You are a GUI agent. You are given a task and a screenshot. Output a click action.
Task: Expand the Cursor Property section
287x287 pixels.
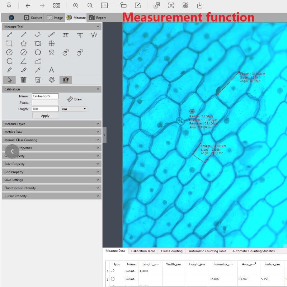point(52,196)
